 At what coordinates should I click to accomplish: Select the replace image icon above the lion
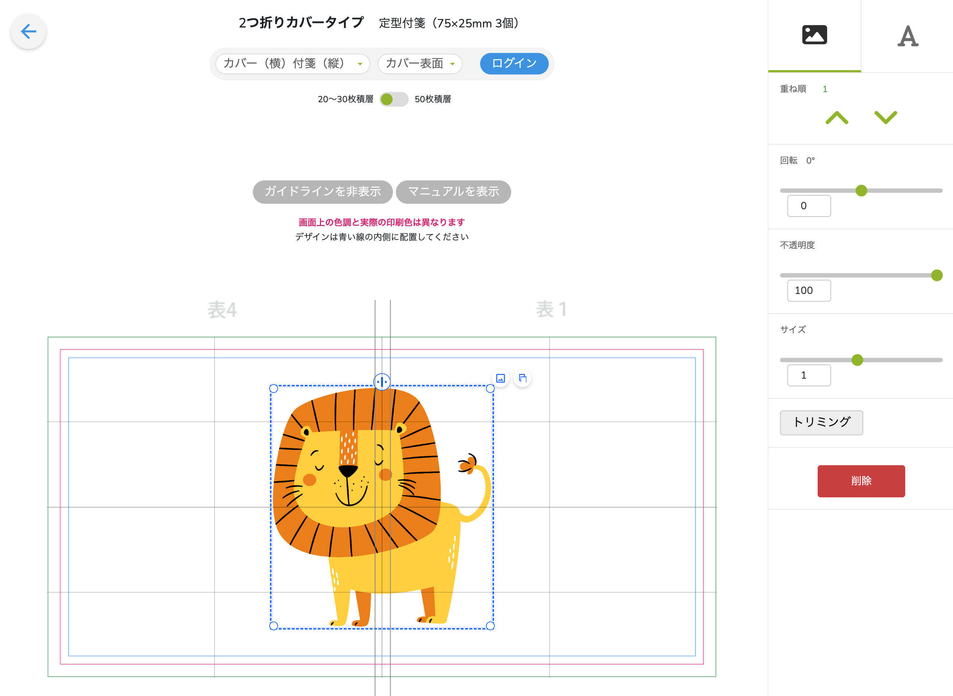click(x=500, y=378)
